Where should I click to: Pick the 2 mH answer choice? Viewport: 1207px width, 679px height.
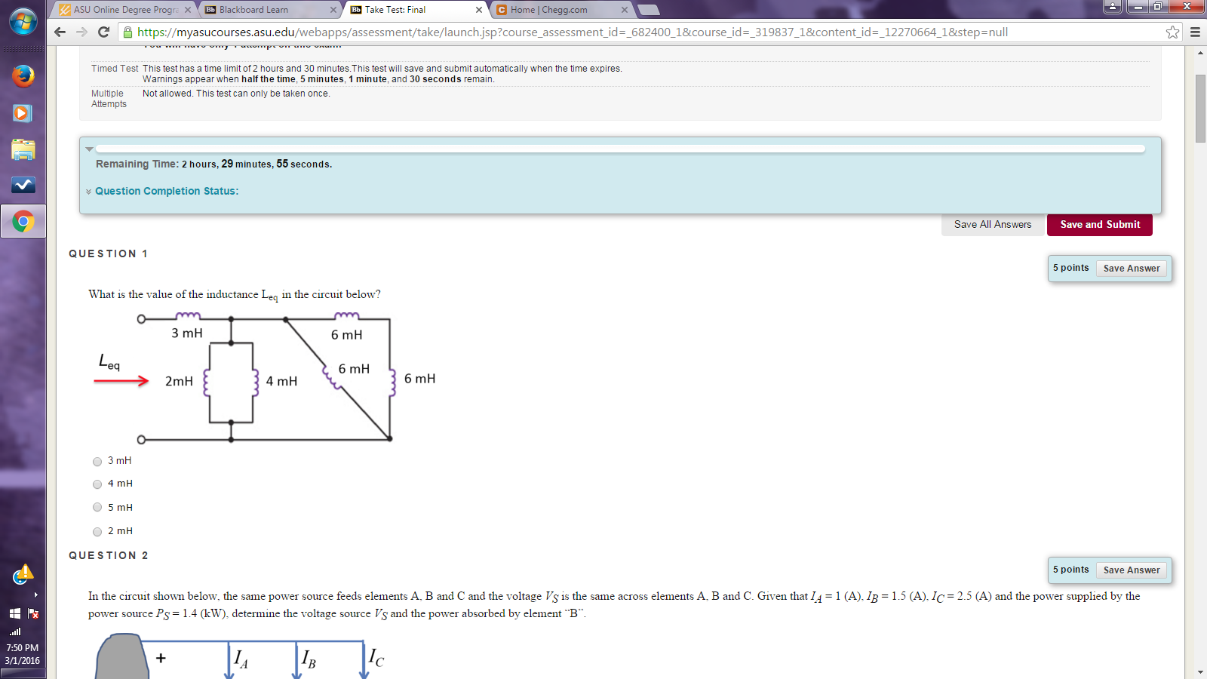point(97,531)
